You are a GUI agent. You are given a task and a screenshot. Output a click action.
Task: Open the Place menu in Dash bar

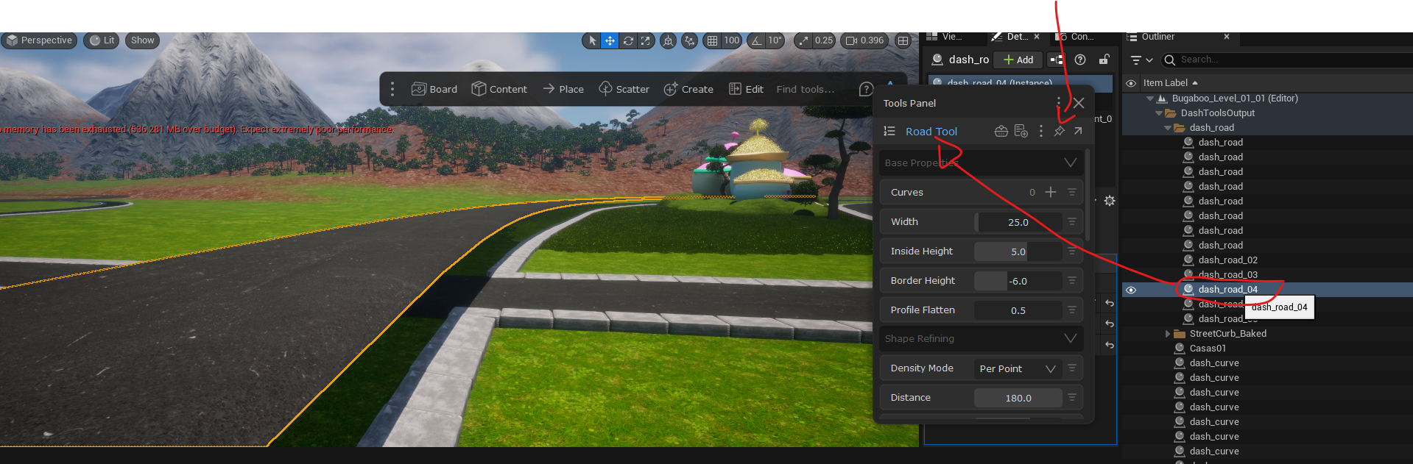[x=563, y=89]
